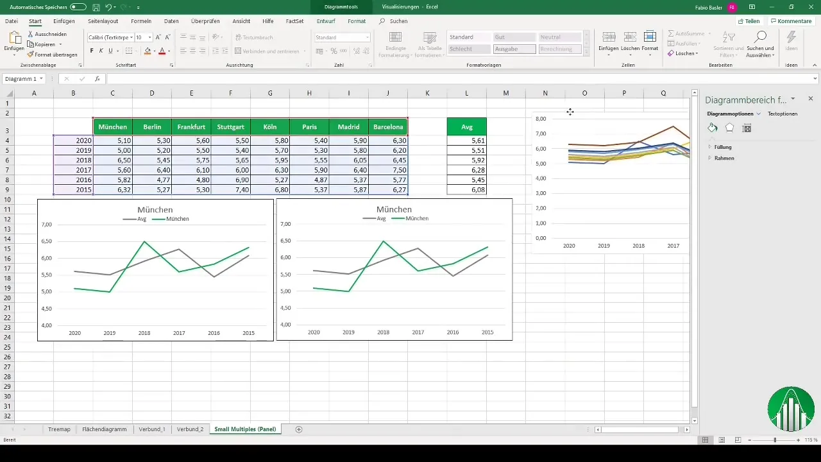This screenshot has width=821, height=462.
Task: Select Größe und Eigenschaften icon
Action: point(746,128)
